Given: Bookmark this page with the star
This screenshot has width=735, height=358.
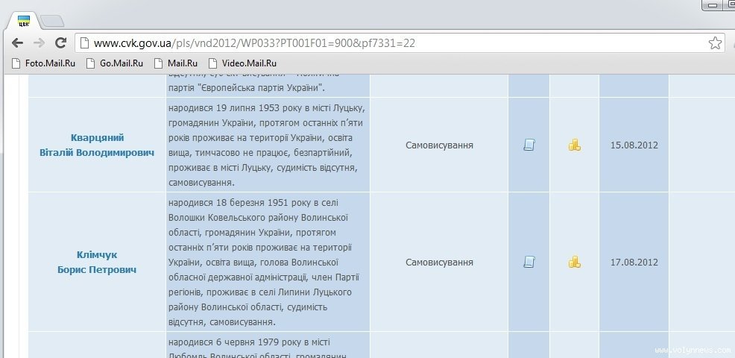Looking at the screenshot, I should tap(715, 43).
